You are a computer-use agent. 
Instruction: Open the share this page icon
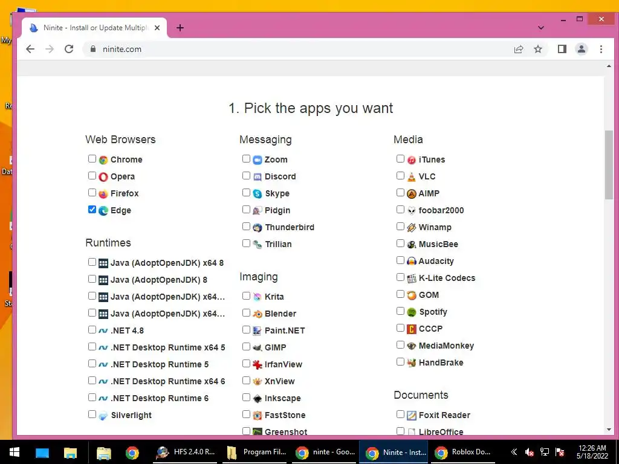click(x=519, y=49)
